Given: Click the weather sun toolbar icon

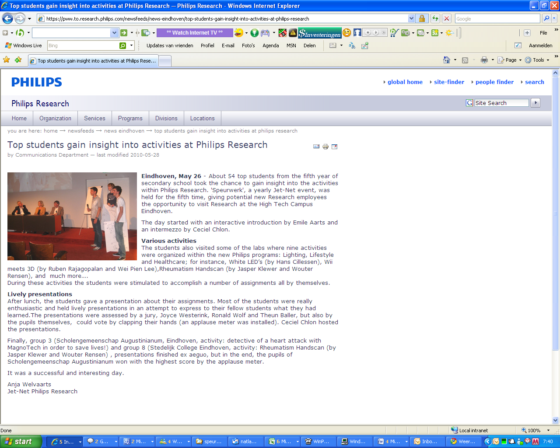Looking at the screenshot, I should point(449,33).
